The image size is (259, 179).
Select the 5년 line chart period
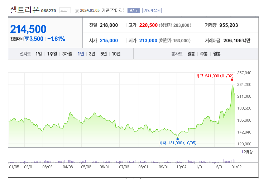coord(104,54)
